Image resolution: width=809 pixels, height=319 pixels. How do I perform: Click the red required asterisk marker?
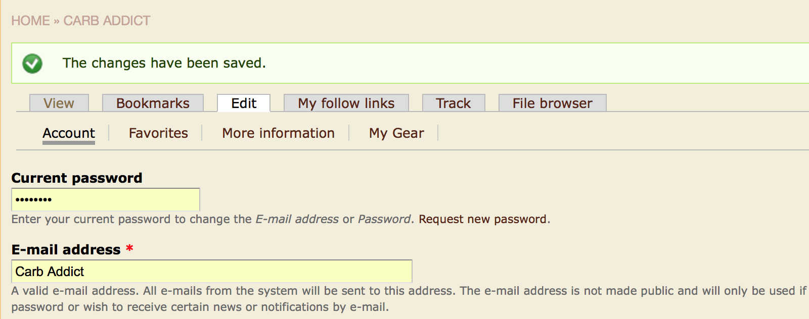click(130, 248)
